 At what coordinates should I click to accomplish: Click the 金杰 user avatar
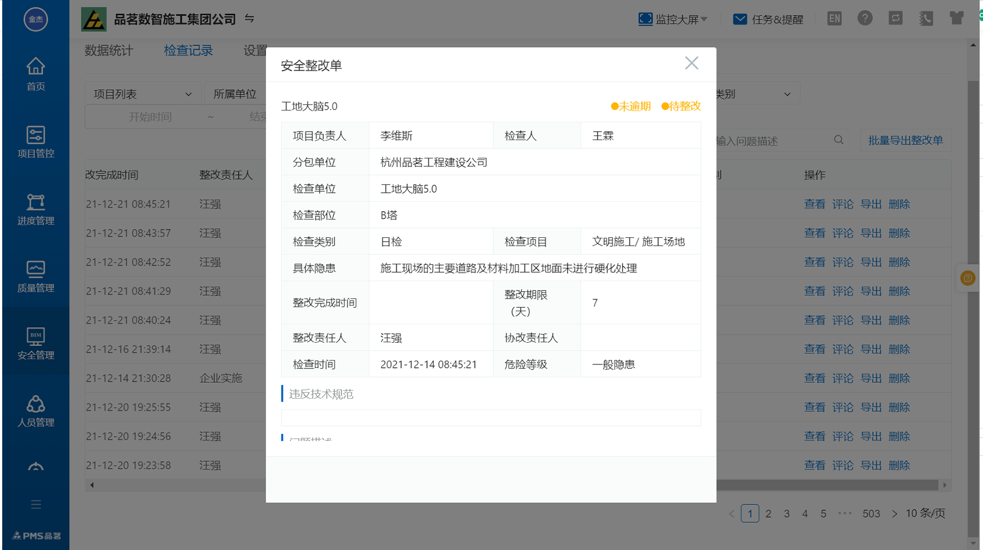[x=36, y=19]
